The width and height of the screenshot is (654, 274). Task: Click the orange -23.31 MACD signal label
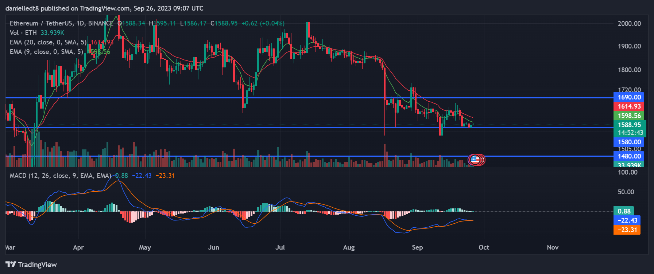627,230
